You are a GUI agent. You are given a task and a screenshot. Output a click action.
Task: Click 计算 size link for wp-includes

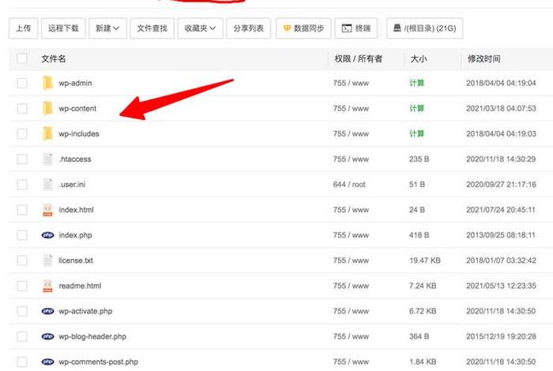pyautogui.click(x=416, y=134)
